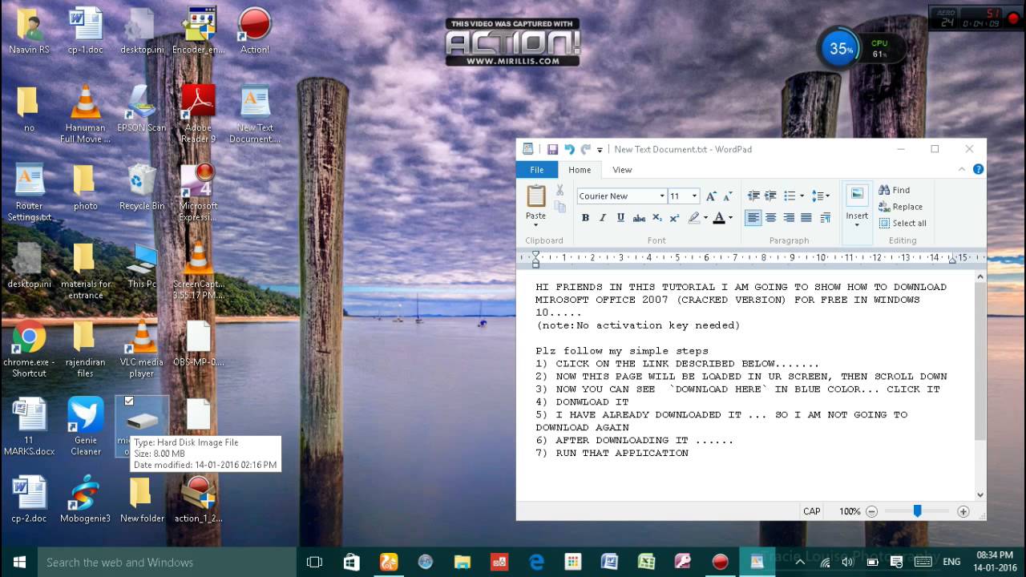
Task: Select the Action! desktop shortcut
Action: (255, 30)
